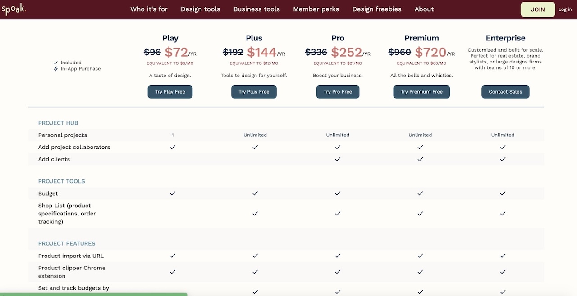Click the green banner at the bottom left
The image size is (577, 296).
[92, 294]
